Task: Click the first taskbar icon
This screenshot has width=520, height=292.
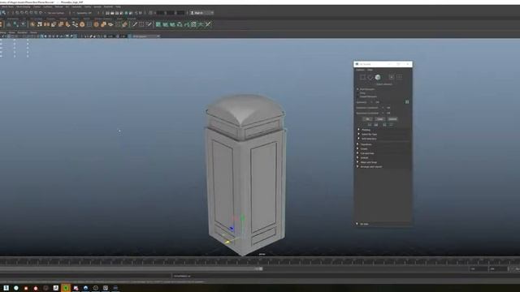Action: point(6,288)
